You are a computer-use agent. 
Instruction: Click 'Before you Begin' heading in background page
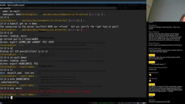click(x=46, y=38)
